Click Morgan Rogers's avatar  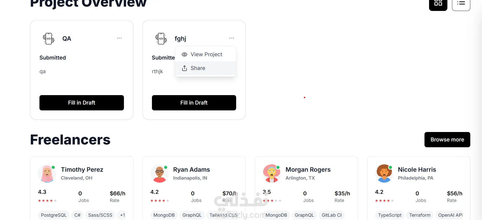pos(272,174)
